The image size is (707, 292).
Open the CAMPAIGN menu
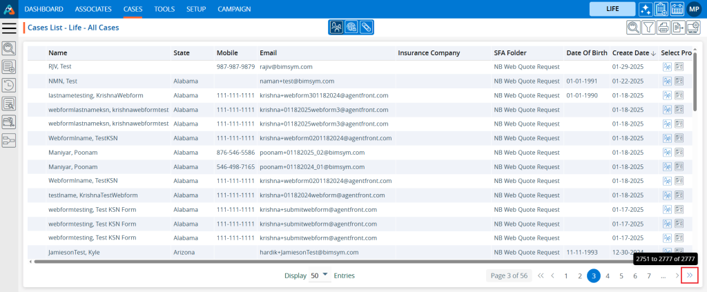coord(234,9)
